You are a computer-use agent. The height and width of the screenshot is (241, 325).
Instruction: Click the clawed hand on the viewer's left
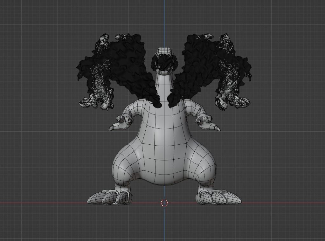[x=121, y=123]
